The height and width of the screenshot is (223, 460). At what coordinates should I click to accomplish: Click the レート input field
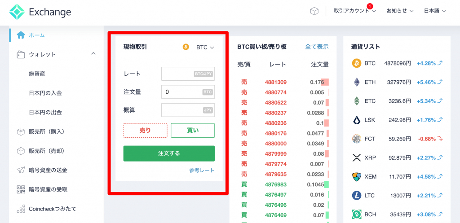pos(177,74)
